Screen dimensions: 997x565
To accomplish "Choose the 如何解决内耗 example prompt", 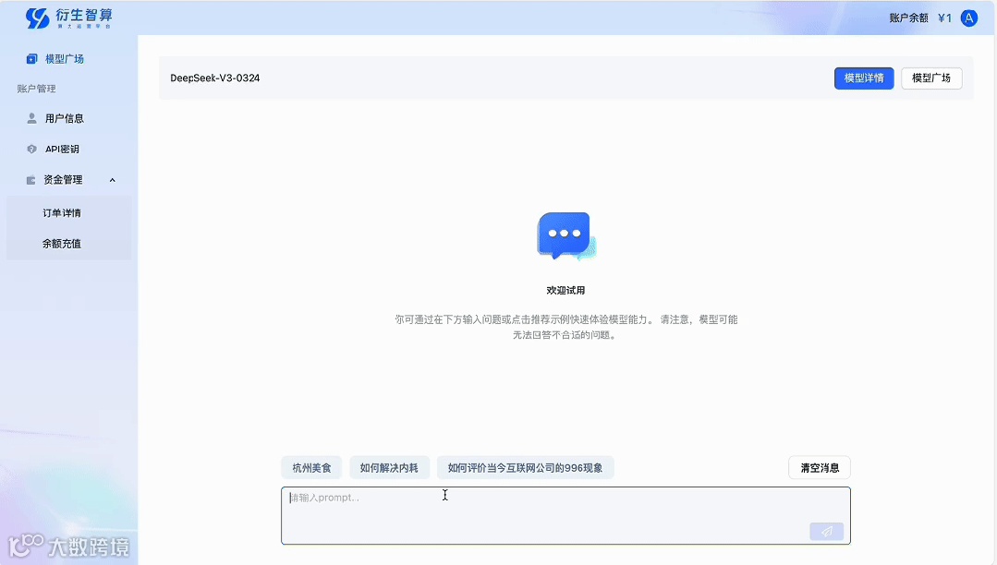I will click(389, 468).
